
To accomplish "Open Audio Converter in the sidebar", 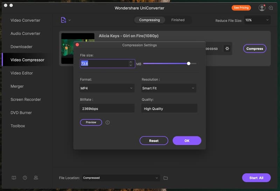I will point(25,34).
